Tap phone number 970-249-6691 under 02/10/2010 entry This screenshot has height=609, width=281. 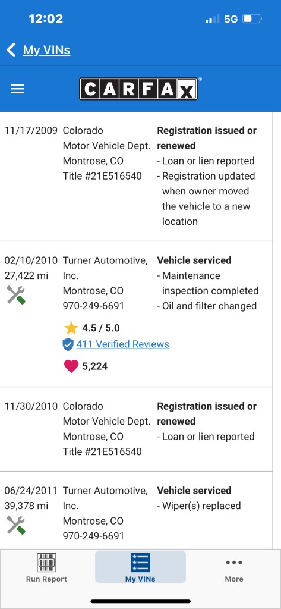coord(93,306)
